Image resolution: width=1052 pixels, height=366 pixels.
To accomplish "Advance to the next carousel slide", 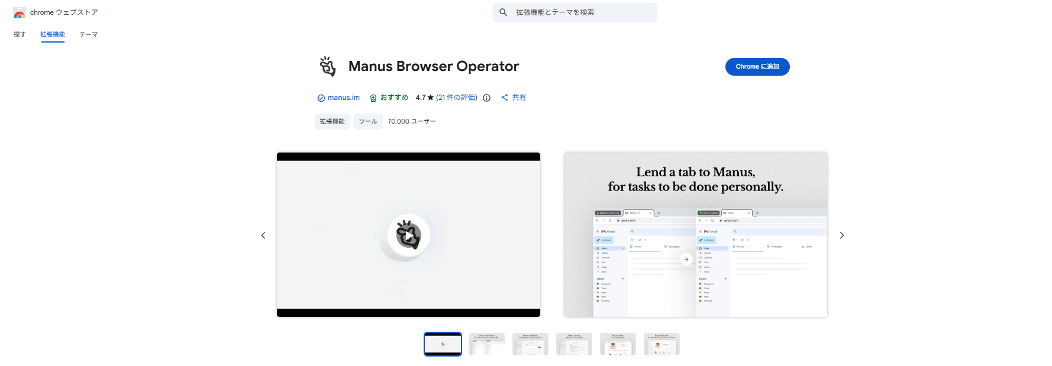I will point(842,235).
